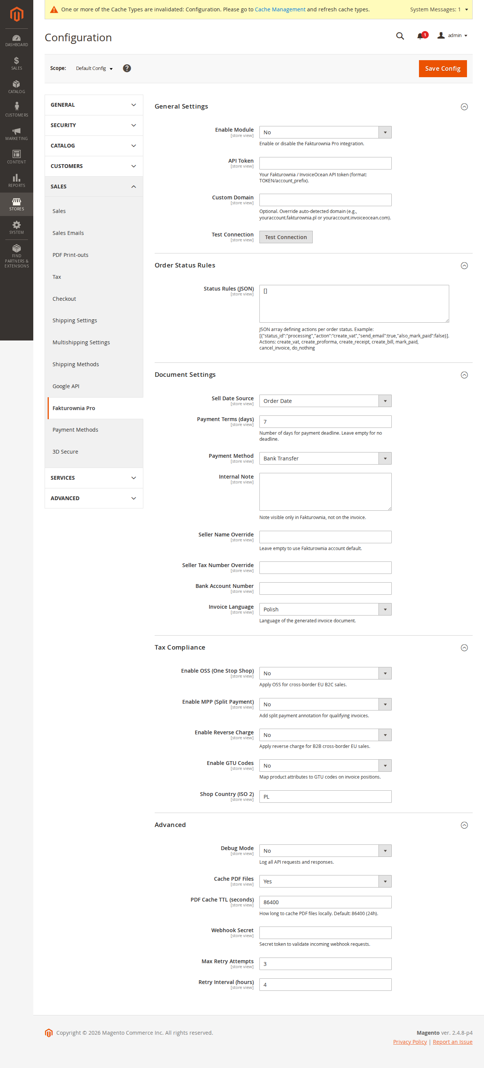
Task: Open the notifications bell icon
Action: [x=420, y=36]
